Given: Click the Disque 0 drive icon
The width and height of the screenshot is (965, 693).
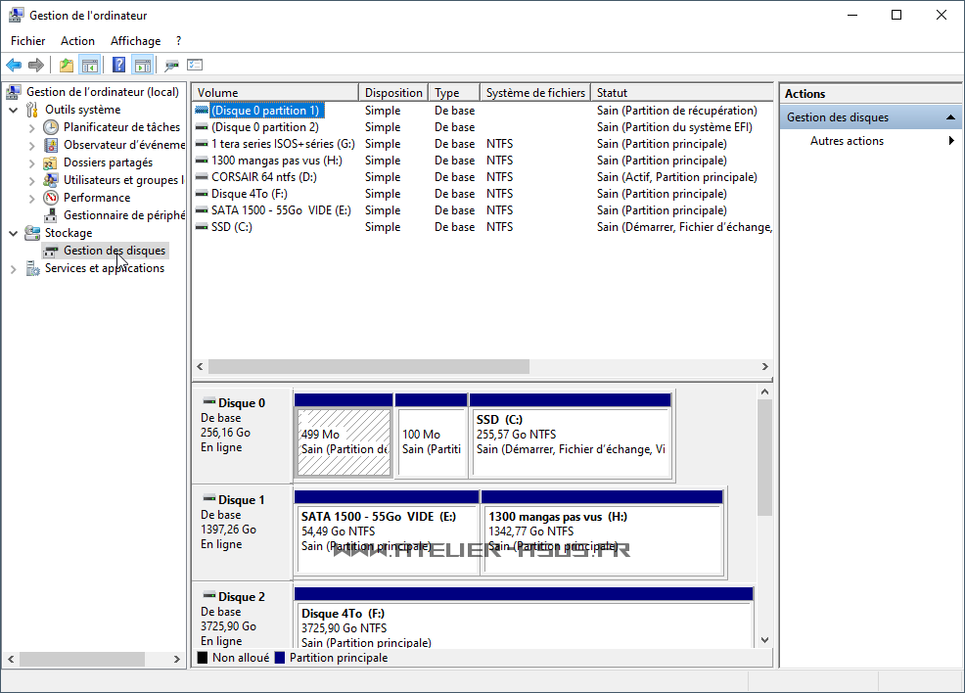Looking at the screenshot, I should [x=209, y=402].
